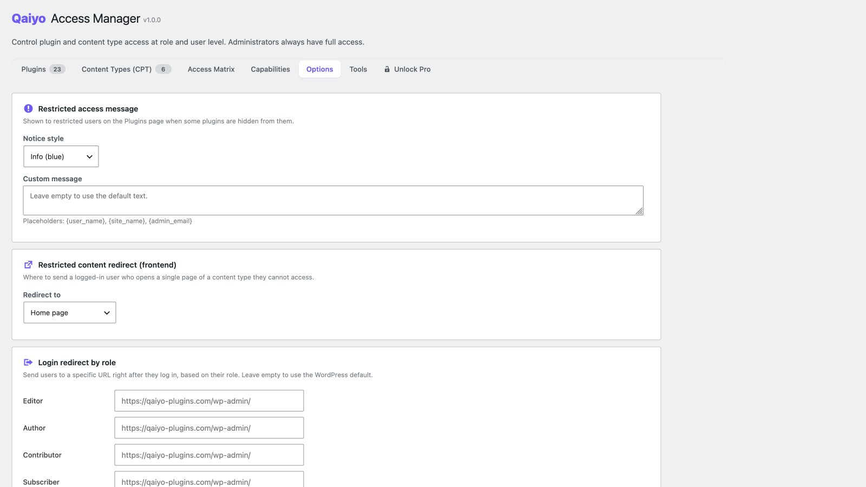Click the 'Restricted content redirect (frontend)' heading
The width and height of the screenshot is (866, 487).
(x=107, y=265)
